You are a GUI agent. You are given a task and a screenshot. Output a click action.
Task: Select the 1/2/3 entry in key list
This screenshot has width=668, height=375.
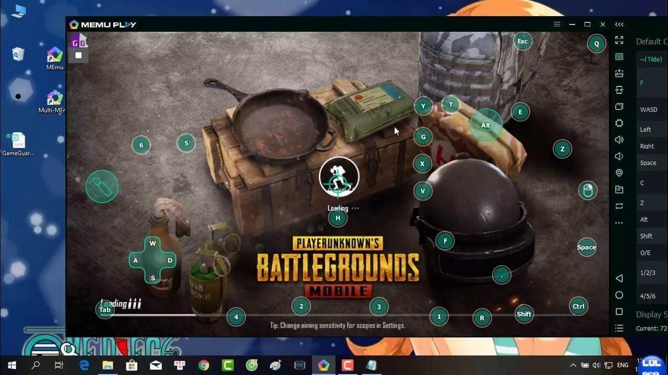(x=652, y=273)
